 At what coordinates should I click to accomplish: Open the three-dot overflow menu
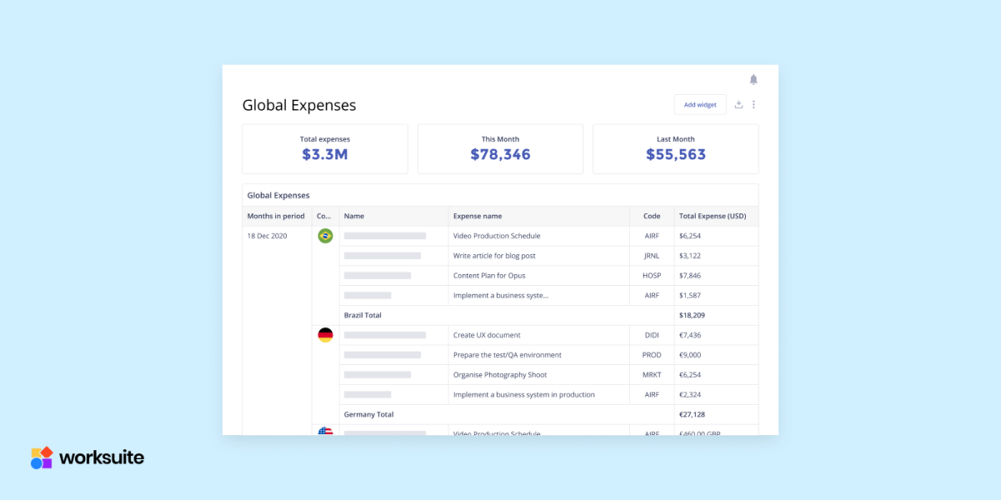754,104
